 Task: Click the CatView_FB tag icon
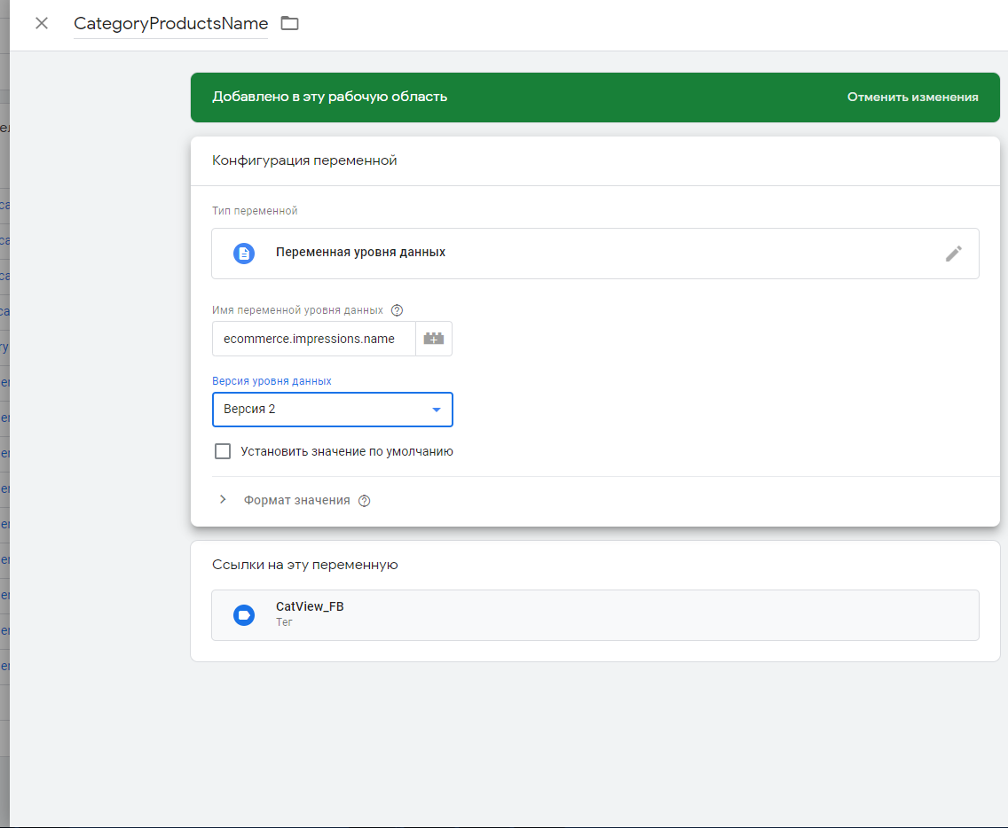point(244,614)
